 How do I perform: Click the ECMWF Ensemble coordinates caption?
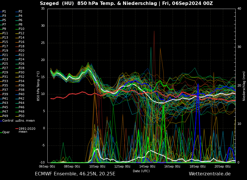click(x=75, y=174)
